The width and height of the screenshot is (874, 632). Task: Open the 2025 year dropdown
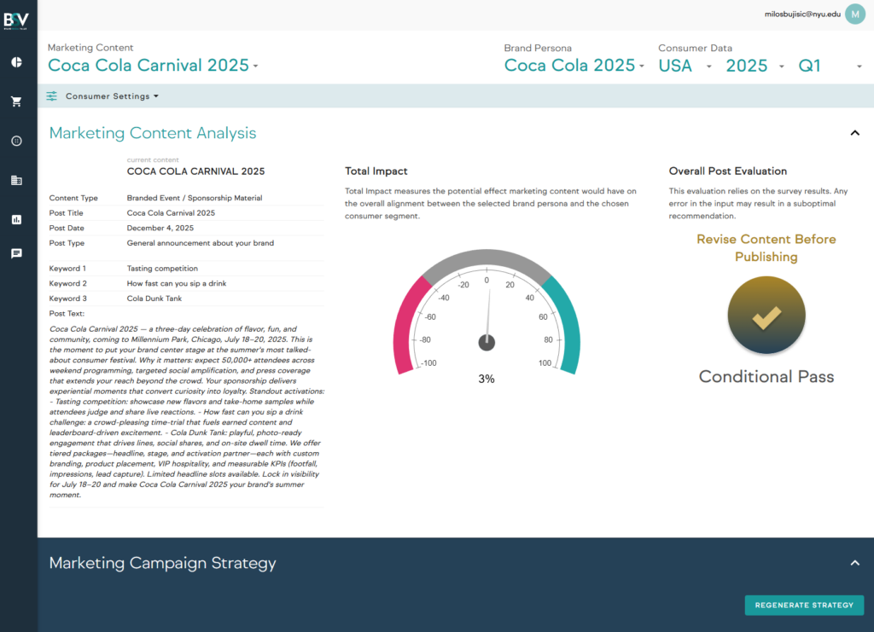[x=755, y=66]
